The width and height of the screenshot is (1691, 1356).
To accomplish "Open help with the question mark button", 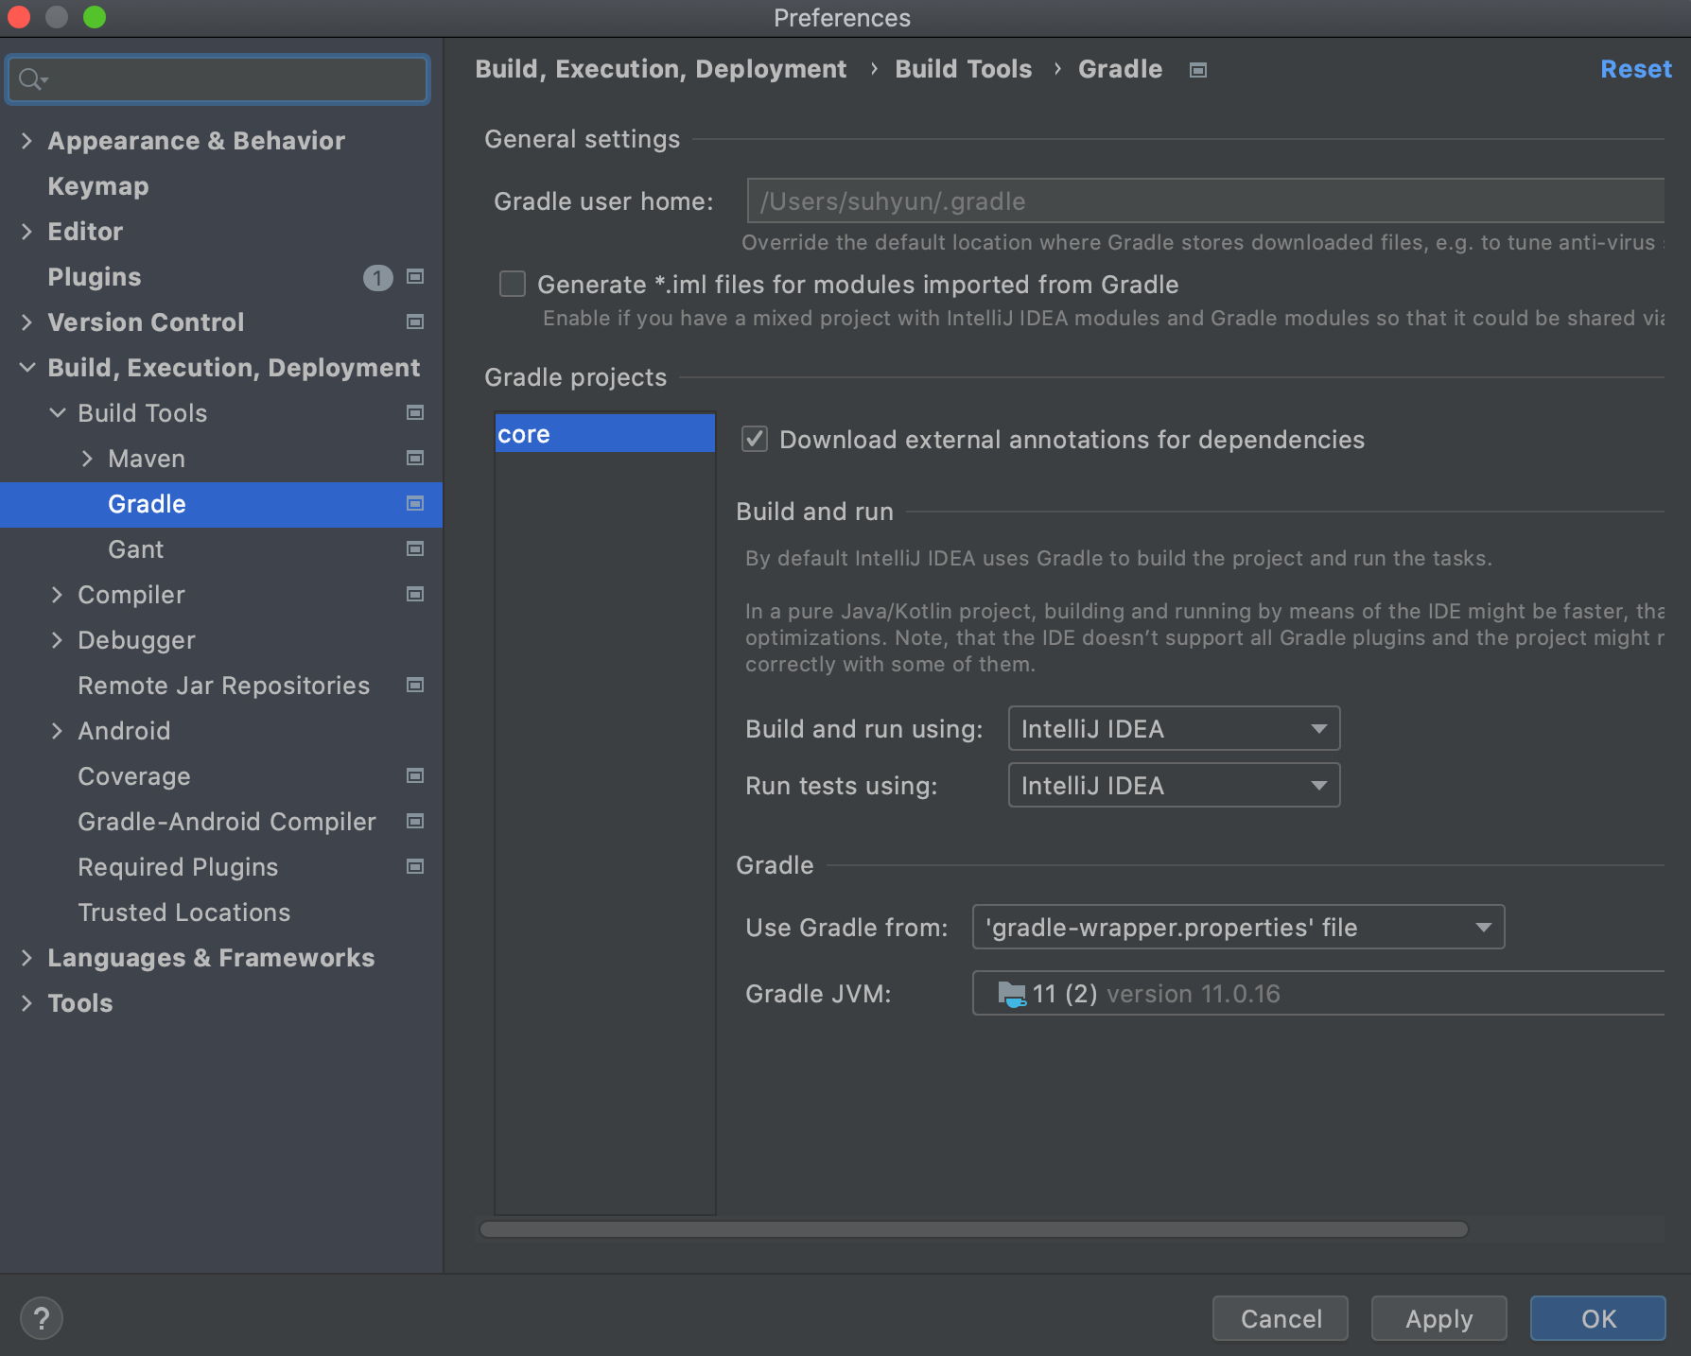I will click(x=42, y=1318).
